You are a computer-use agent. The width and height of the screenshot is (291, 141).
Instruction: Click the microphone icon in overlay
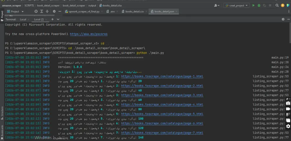pos(287,115)
